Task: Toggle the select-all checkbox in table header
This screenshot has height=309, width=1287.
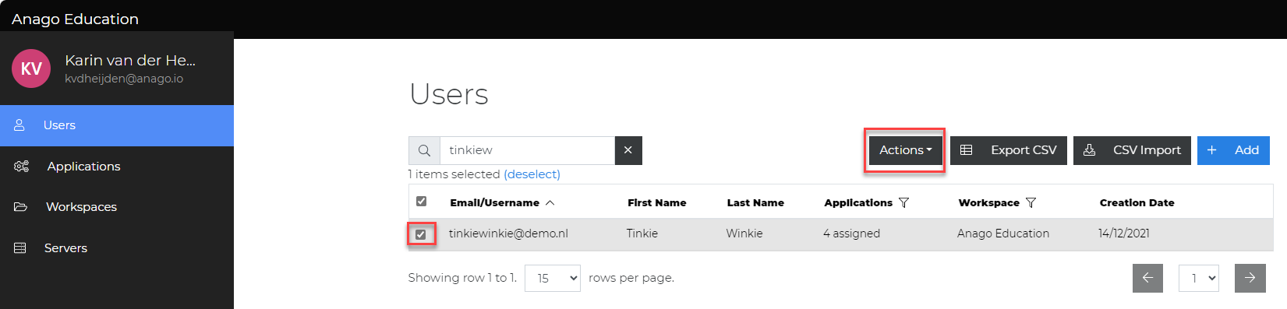Action: 421,201
